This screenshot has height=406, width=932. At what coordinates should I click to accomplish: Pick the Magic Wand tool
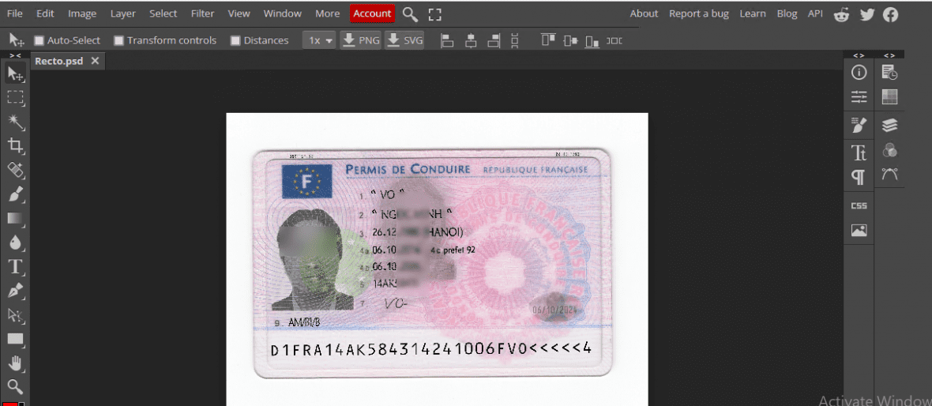(x=15, y=122)
